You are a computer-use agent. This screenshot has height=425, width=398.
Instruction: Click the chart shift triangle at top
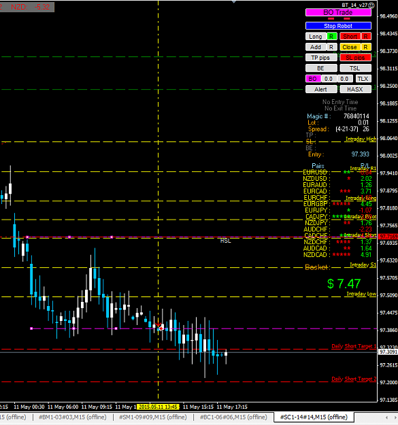click(234, 1)
